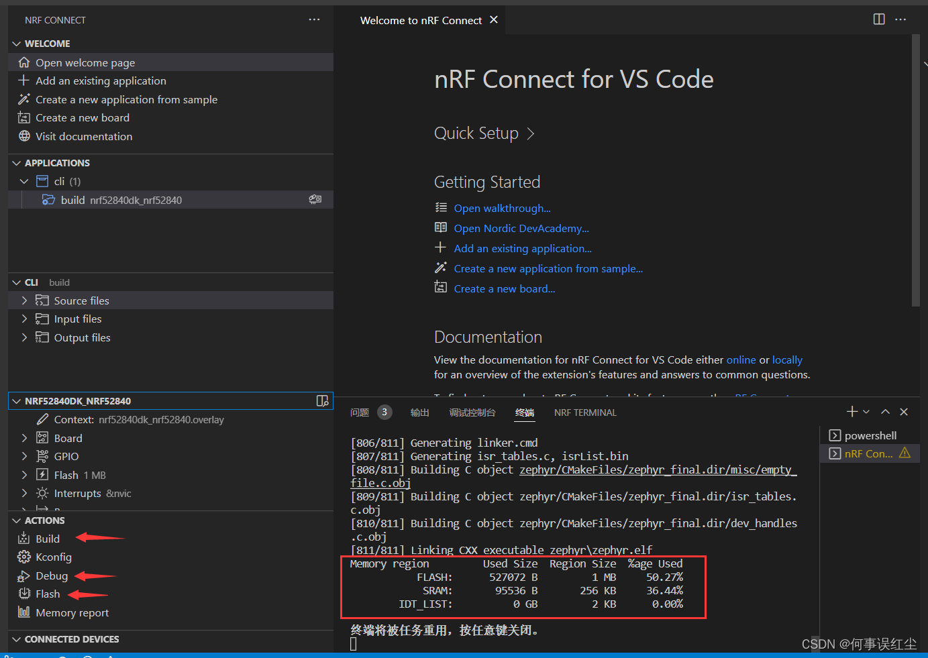Open the online documentation link
Viewport: 928px width, 658px height.
(x=741, y=360)
